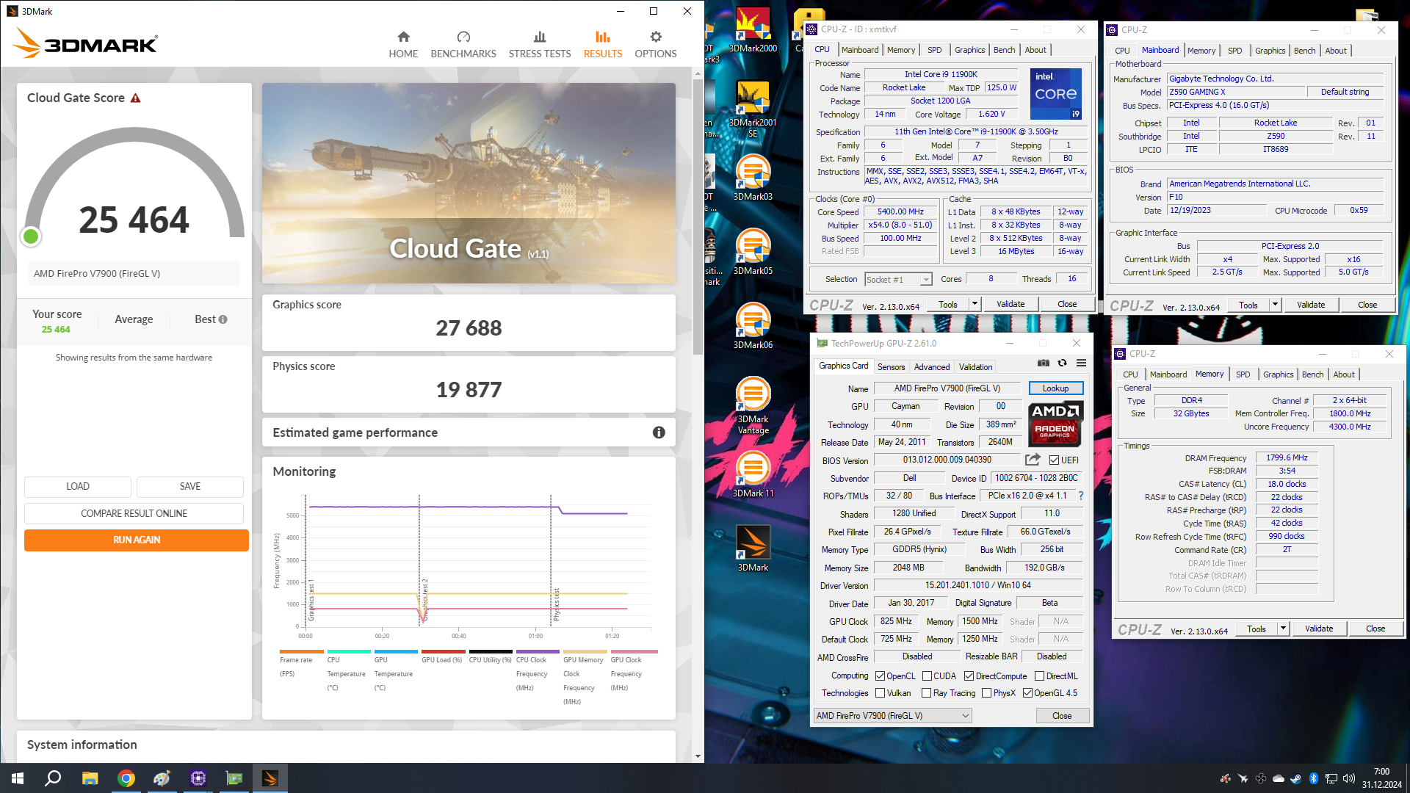Open the Sensors tab in GPU-Z
The image size is (1410, 793).
click(891, 367)
